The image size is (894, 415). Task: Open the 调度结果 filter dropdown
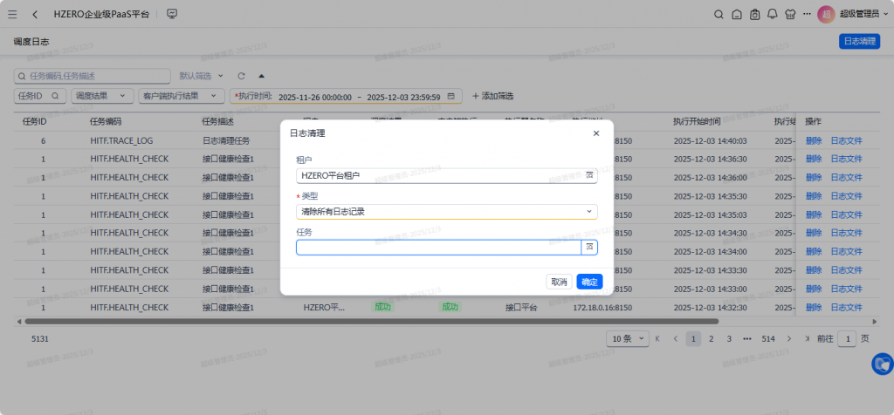point(102,96)
